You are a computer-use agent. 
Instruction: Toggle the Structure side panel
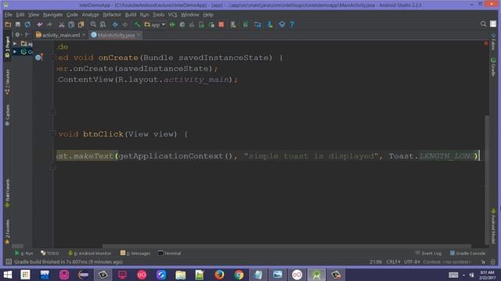[7, 81]
